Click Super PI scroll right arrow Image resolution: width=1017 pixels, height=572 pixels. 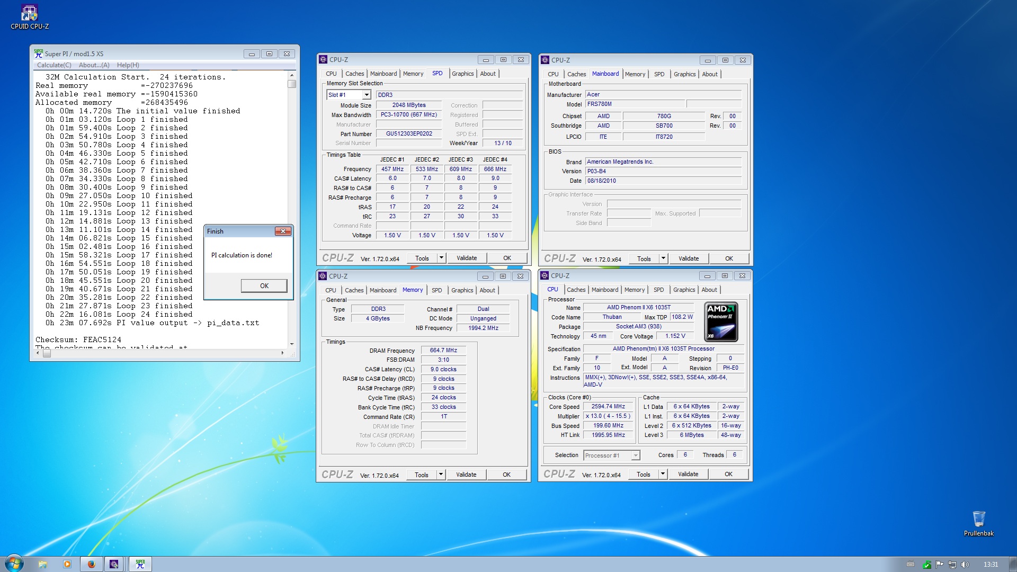[282, 353]
